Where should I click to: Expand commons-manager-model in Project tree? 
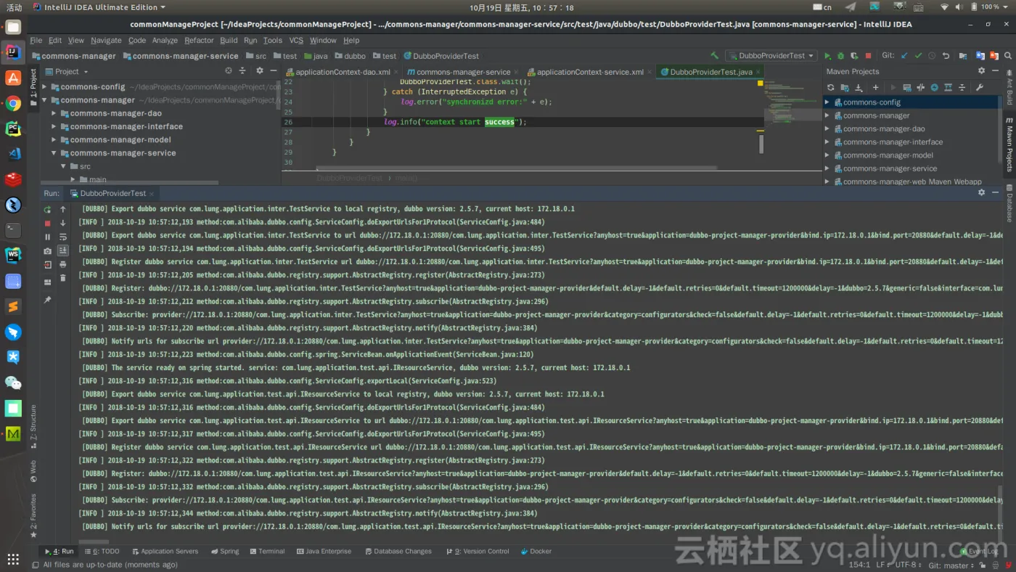tap(54, 140)
